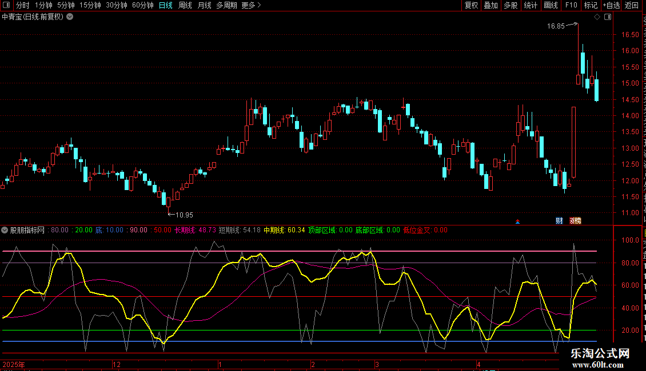Screen dimensions: 646x371
Task: Click the 100.0 indicator axis label
Action: click(630, 240)
